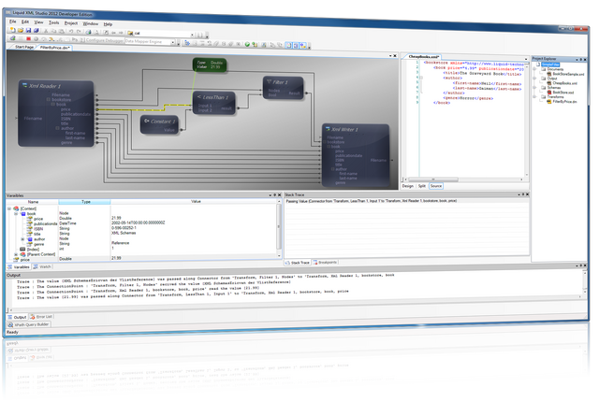The image size is (599, 416).
Task: Select the ISBN row in Variables
Action: pos(143,228)
